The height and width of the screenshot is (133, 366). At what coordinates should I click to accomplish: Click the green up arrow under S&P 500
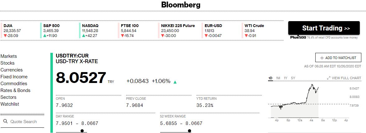click(x=45, y=36)
